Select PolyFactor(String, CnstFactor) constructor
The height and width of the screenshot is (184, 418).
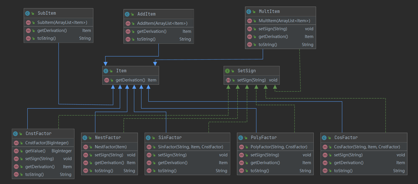click(x=279, y=147)
